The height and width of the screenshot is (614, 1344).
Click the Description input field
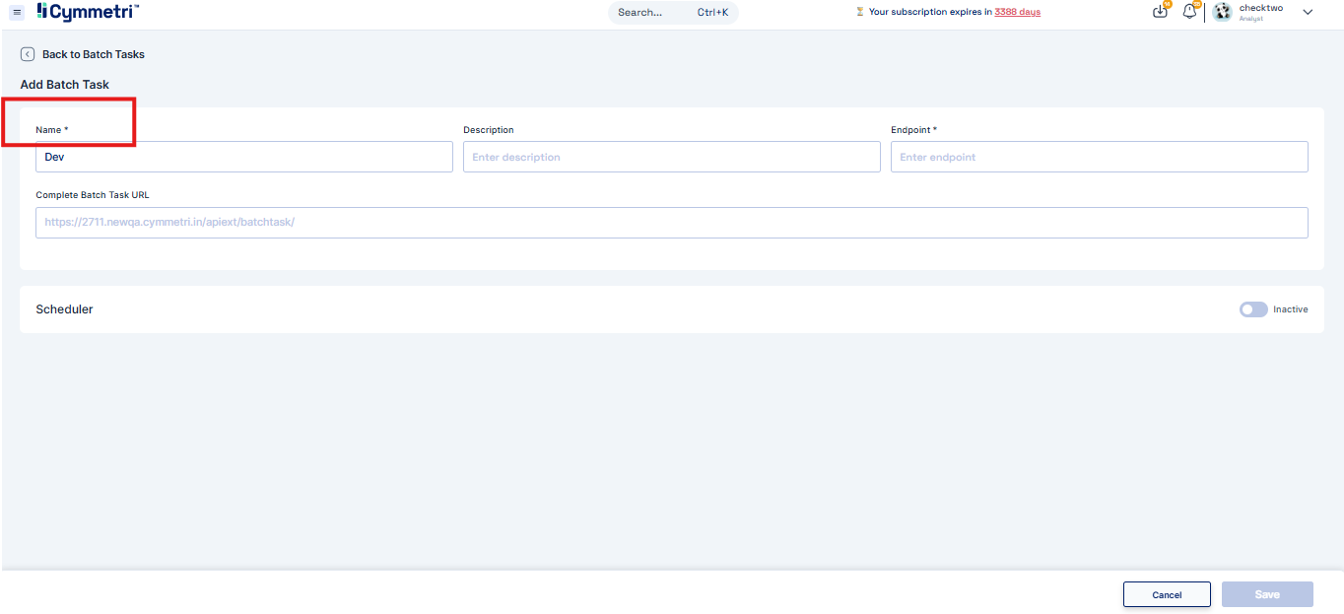pos(671,157)
